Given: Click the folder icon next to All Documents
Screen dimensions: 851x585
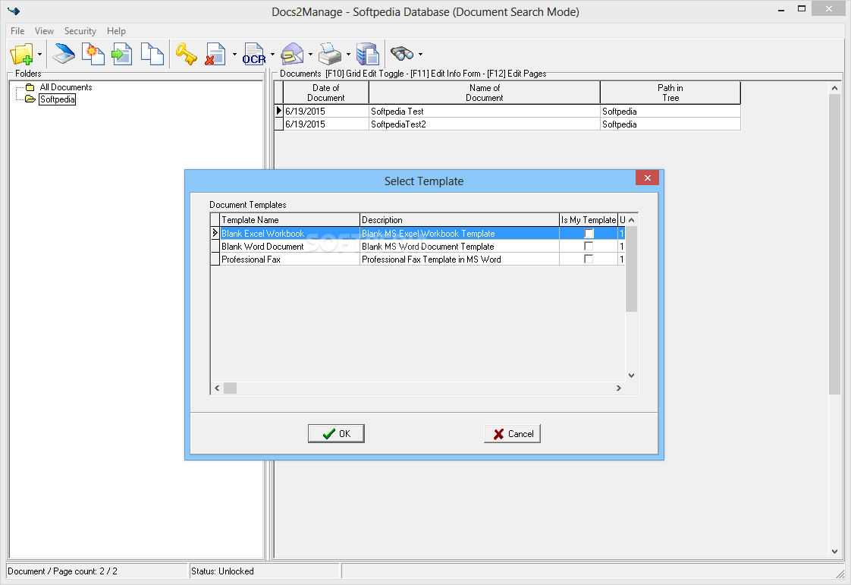Looking at the screenshot, I should point(30,87).
